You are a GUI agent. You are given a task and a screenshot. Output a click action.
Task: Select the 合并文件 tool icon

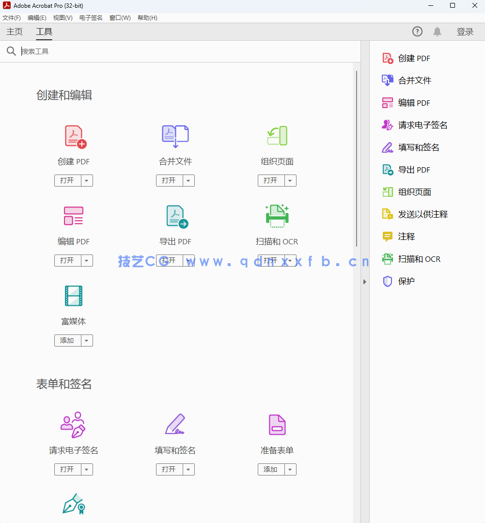pyautogui.click(x=175, y=136)
